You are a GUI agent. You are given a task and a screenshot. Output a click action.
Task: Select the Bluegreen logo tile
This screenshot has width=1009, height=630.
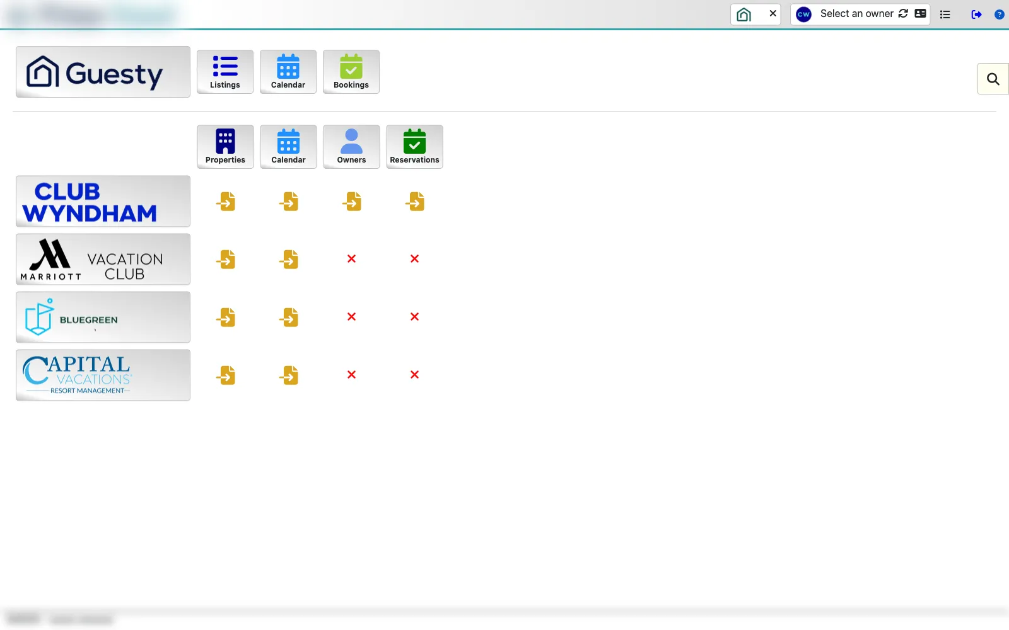103,317
